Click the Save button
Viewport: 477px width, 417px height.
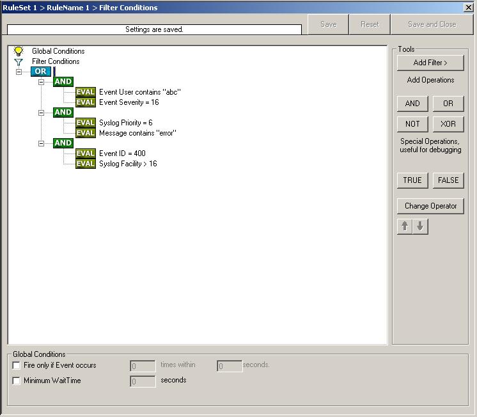click(x=328, y=24)
